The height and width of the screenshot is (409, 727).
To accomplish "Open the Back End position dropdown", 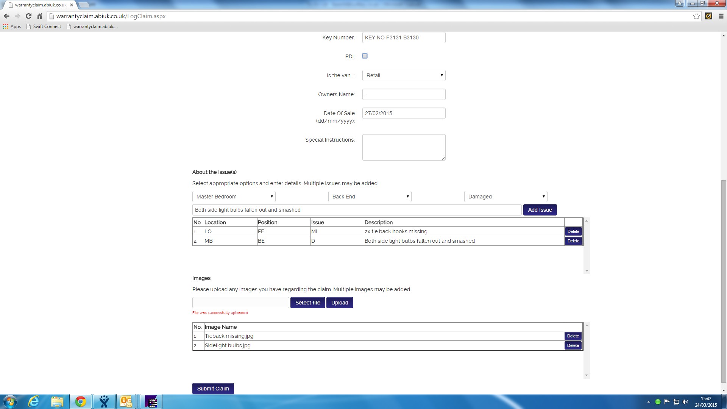I will (x=370, y=197).
